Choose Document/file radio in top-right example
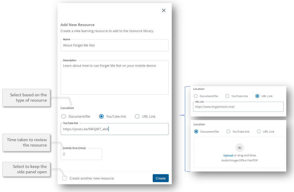 196,96
